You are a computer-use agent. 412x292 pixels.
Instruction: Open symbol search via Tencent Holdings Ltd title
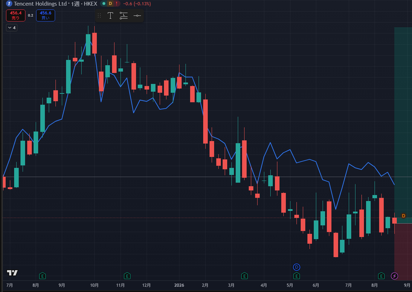[x=40, y=4]
